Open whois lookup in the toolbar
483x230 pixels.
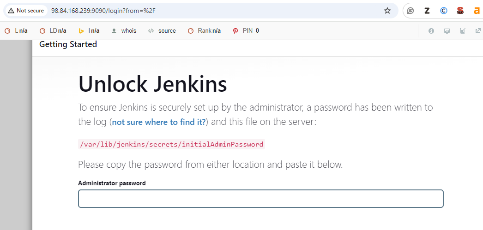pyautogui.click(x=124, y=31)
